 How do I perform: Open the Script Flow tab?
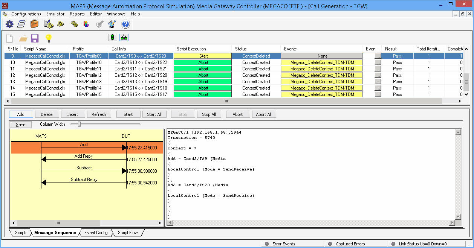tap(128, 233)
